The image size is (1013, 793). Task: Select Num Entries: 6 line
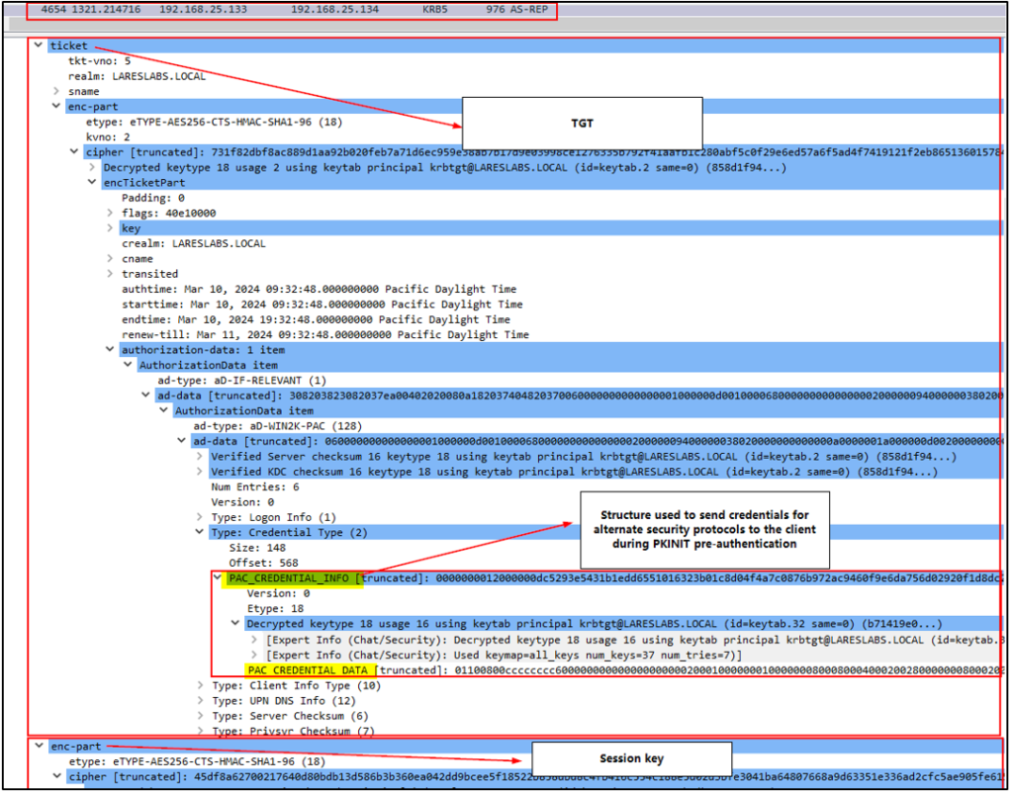255,486
